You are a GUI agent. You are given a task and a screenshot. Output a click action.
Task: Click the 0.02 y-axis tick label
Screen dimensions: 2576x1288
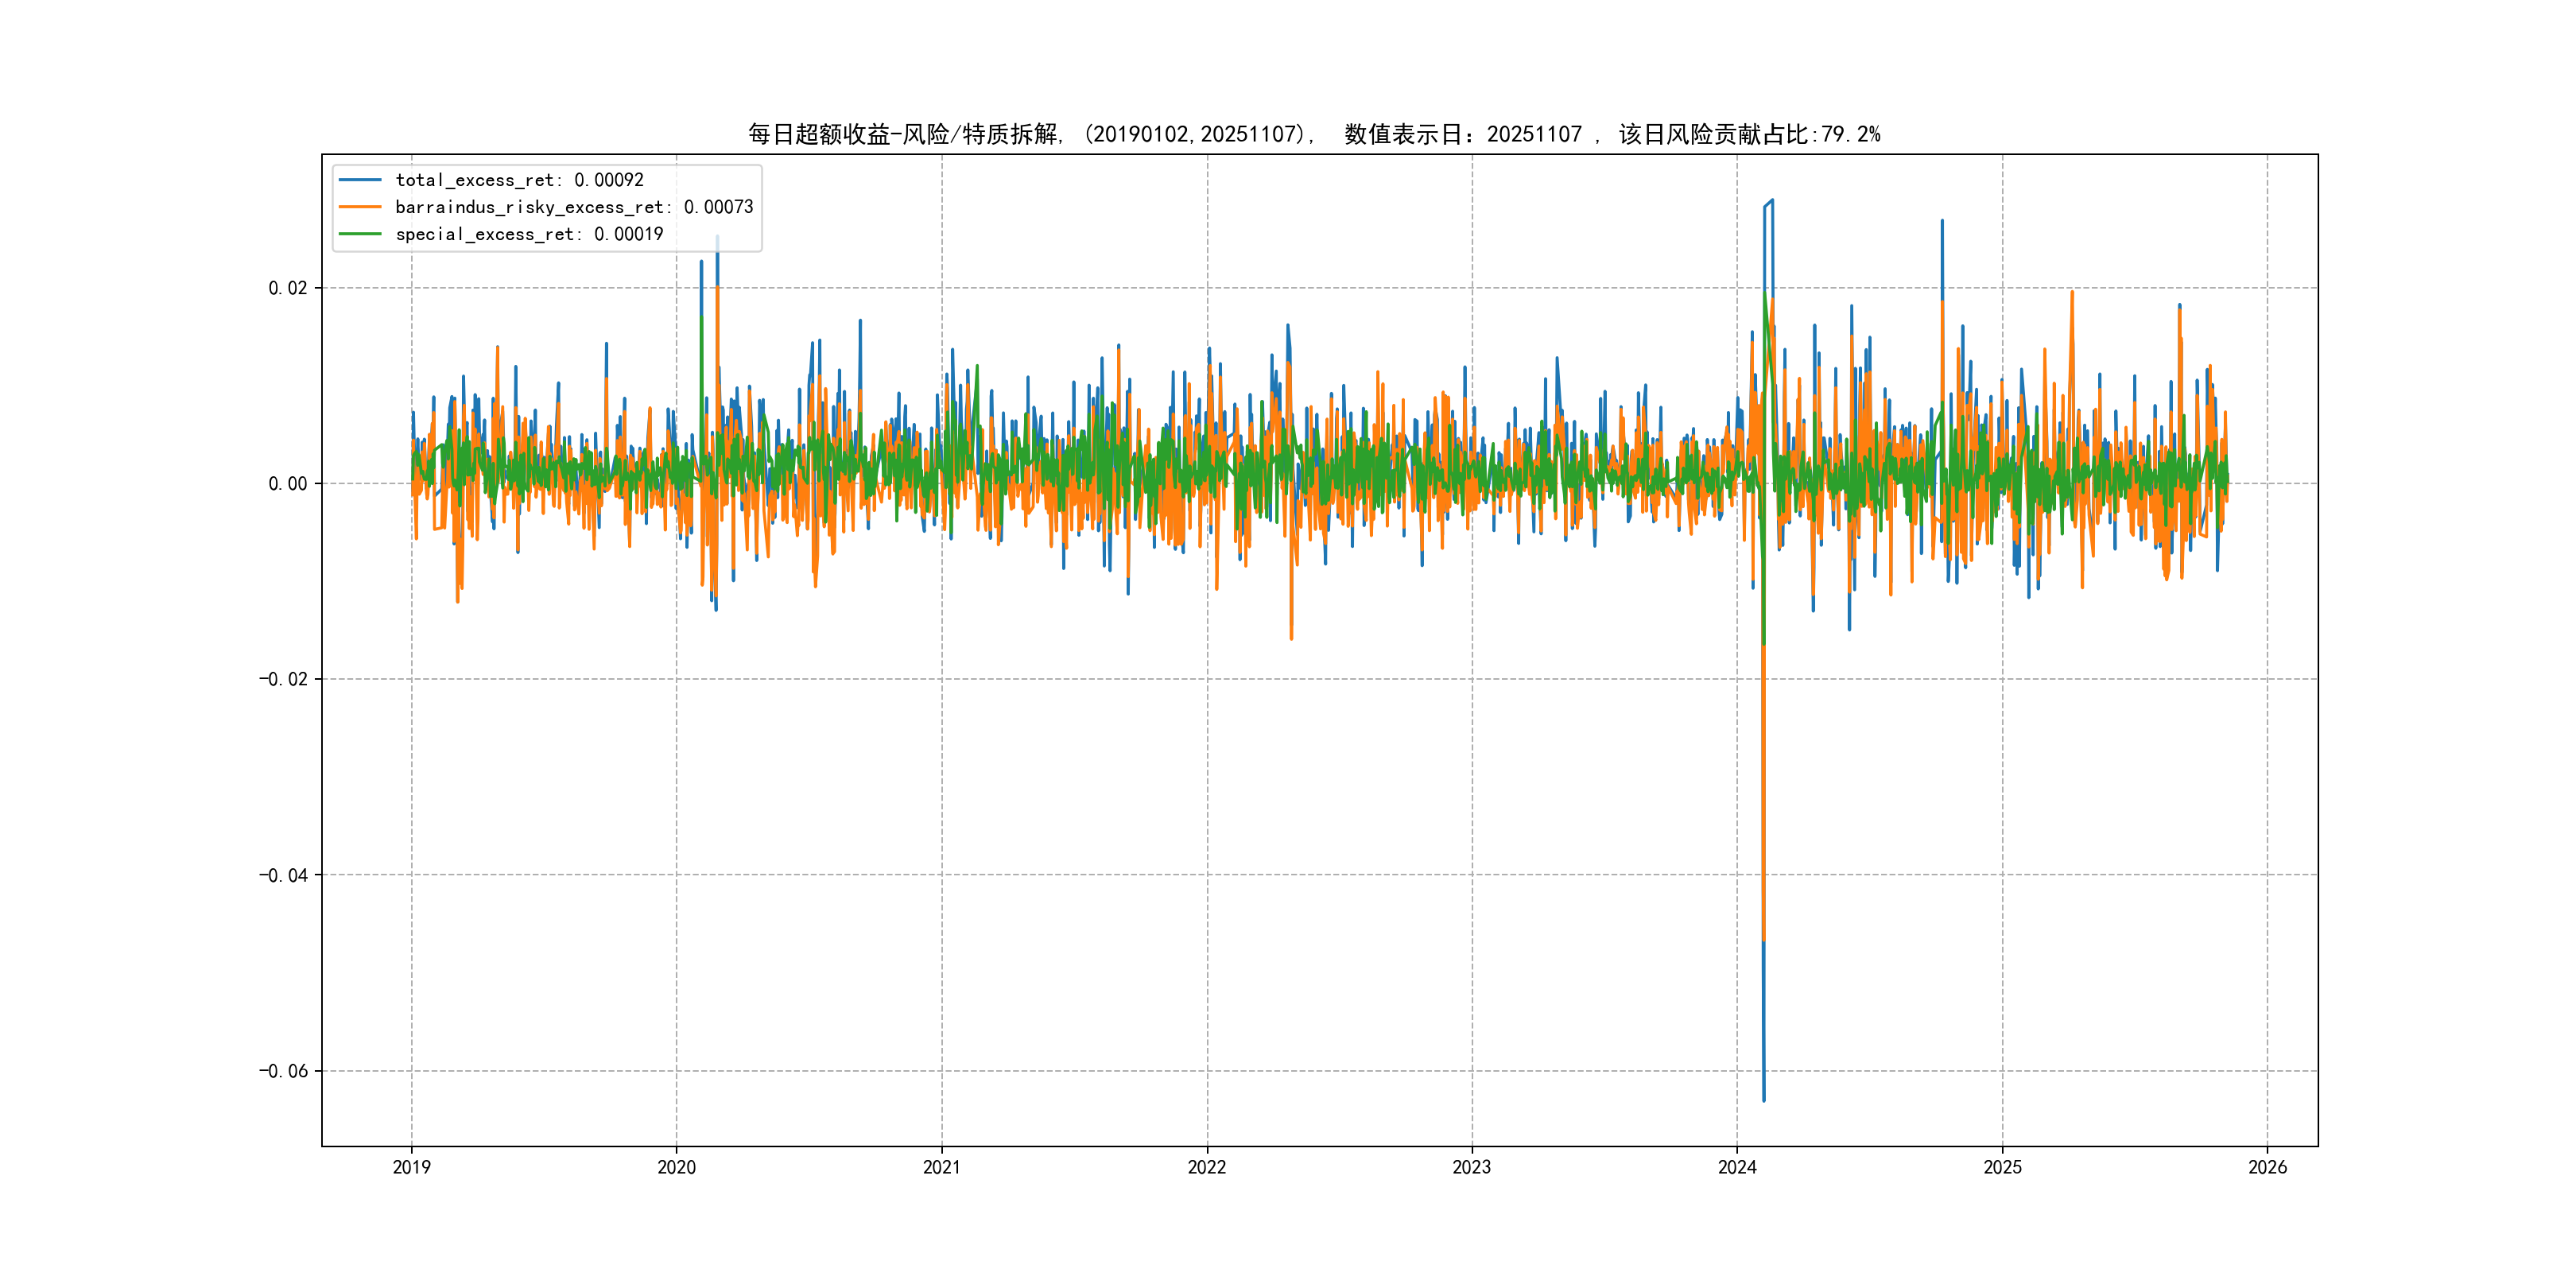click(x=287, y=288)
